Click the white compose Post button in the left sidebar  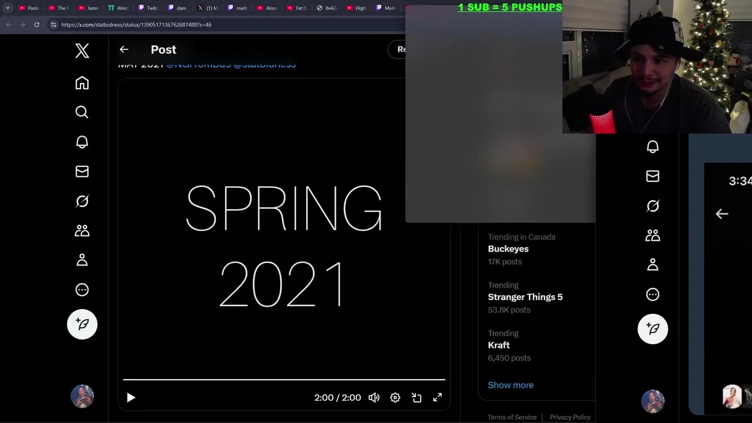coord(82,324)
